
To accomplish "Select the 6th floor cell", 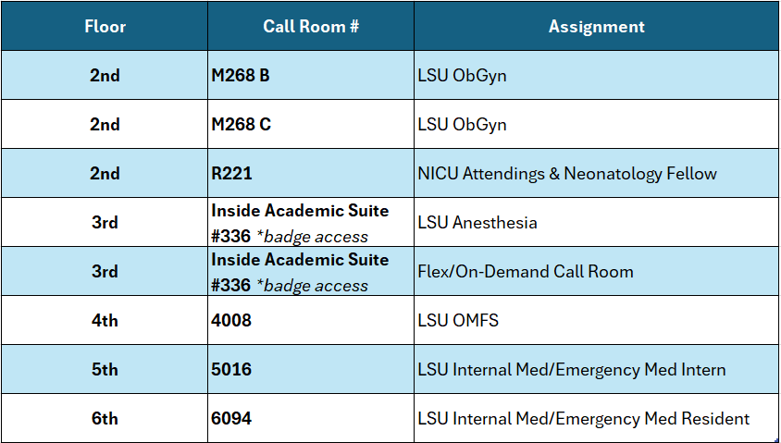I will pyautogui.click(x=105, y=419).
